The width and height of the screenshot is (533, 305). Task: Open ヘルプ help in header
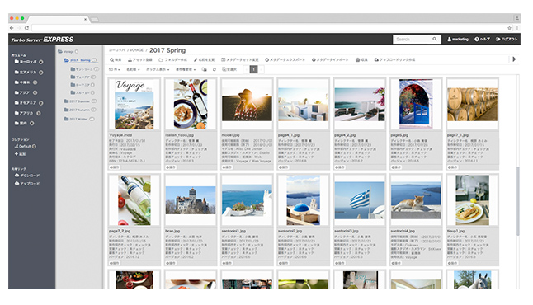[482, 40]
